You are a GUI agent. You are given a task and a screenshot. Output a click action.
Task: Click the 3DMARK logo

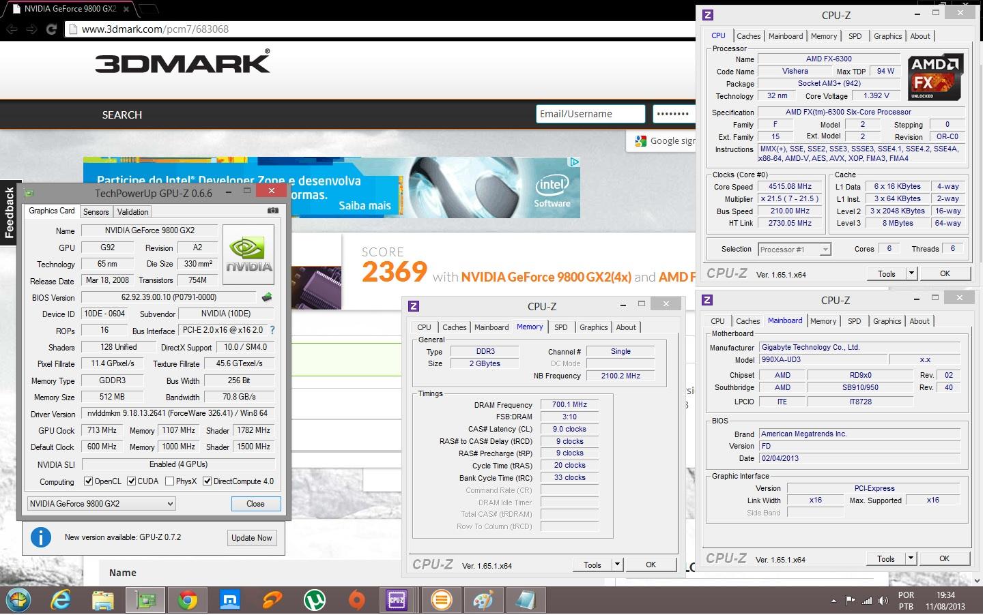(x=182, y=61)
